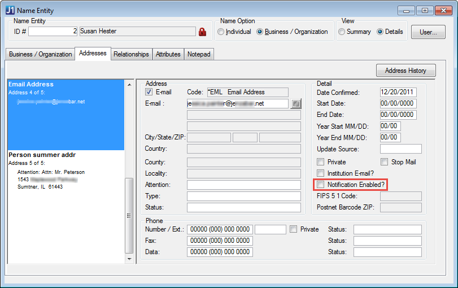Click into the Date Confirmed field
458x288 pixels.
pyautogui.click(x=398, y=92)
